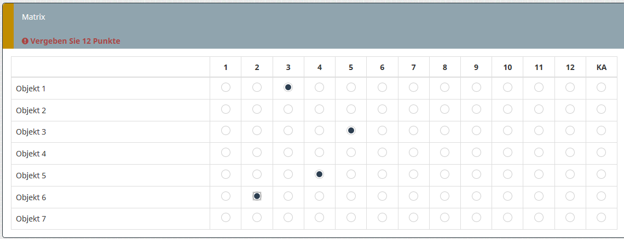Select 11 points for Objekt 2
Screen dimensions: 624x239
pos(539,109)
